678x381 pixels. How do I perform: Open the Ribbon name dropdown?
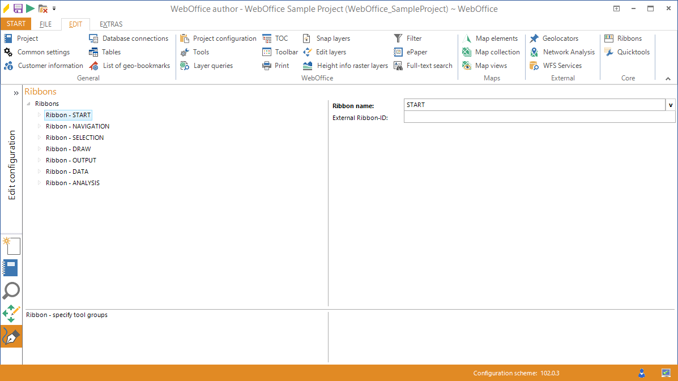pyautogui.click(x=670, y=104)
